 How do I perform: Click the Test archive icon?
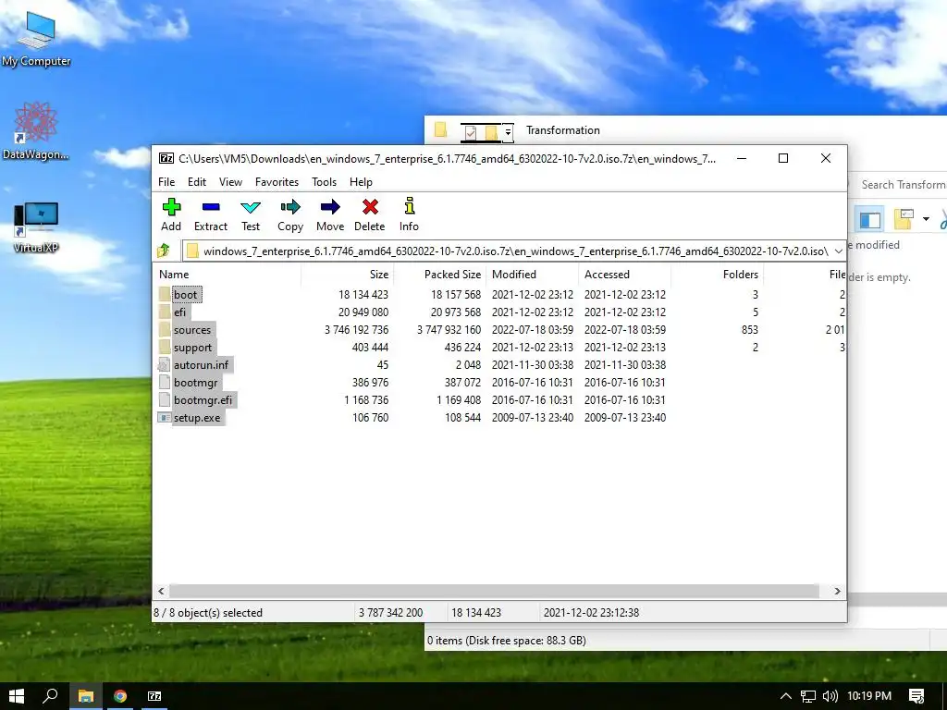pos(250,208)
